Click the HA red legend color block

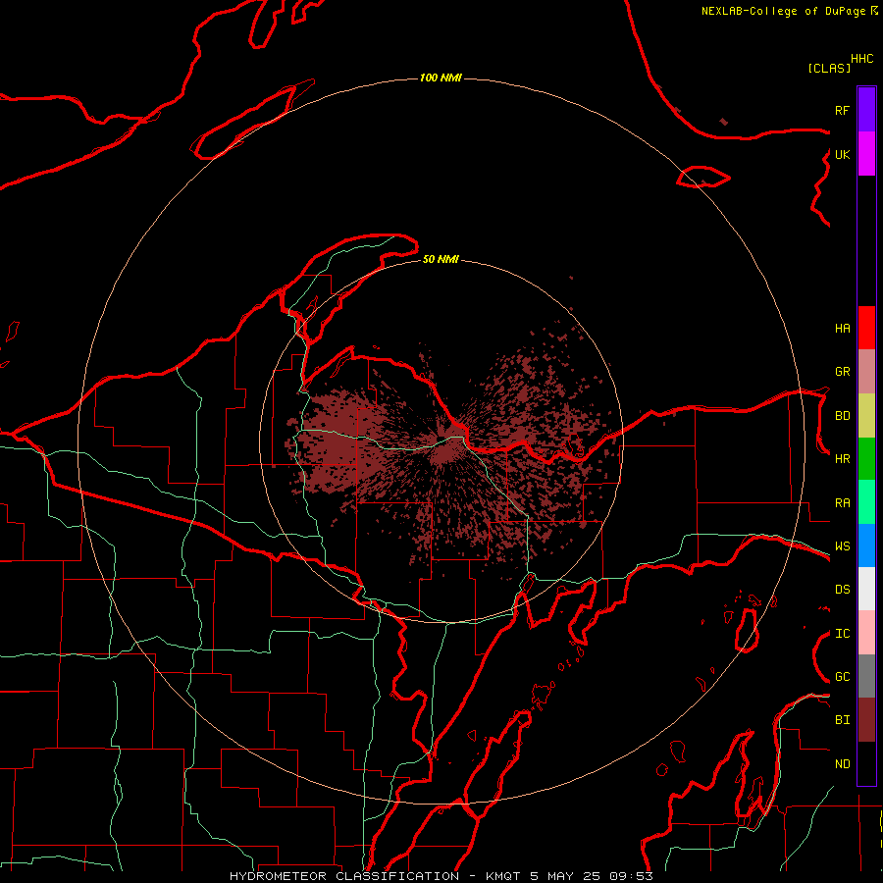click(866, 328)
